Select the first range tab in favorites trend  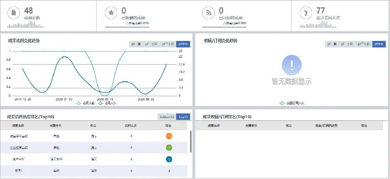(332, 44)
